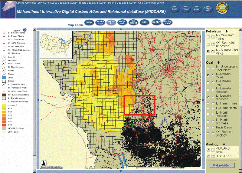This screenshot has height=173, width=242.
Task: Click the Map Tools help button
Action: (89, 22)
